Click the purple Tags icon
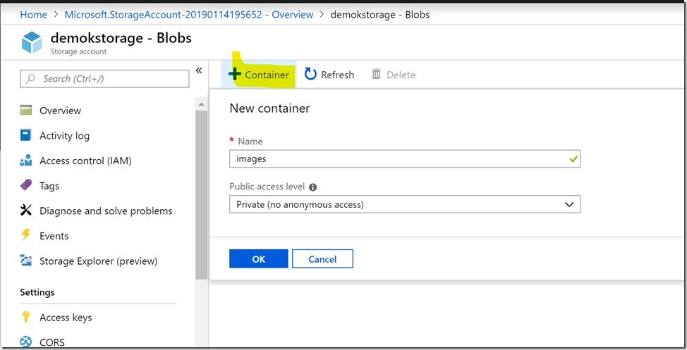687x350 pixels. click(26, 185)
